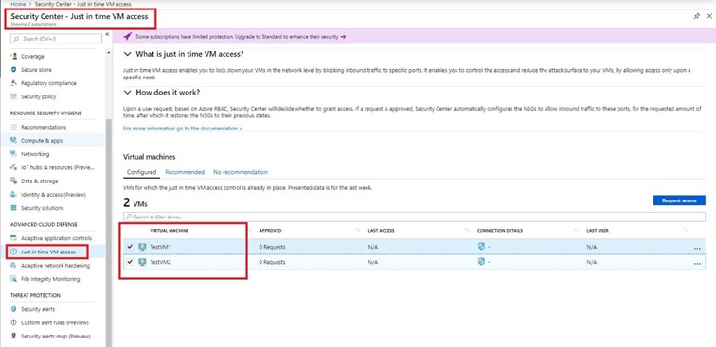Click the TestVM1 connection details shield icon
This screenshot has width=716, height=347.
pos(481,246)
